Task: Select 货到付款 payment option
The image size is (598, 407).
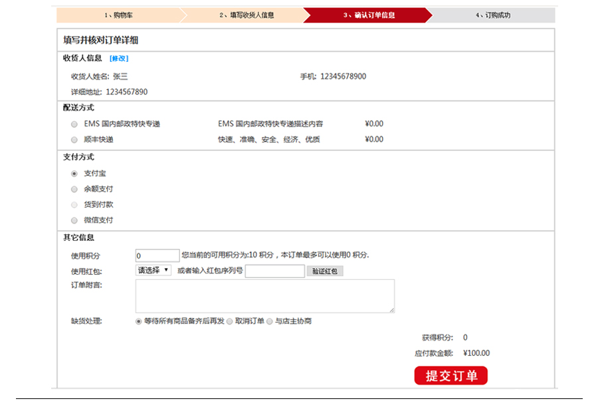Action: tap(74, 205)
